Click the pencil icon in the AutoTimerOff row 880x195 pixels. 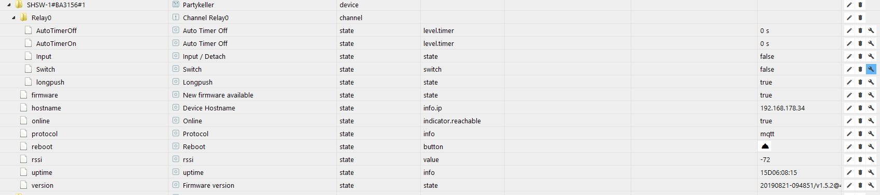(x=849, y=30)
